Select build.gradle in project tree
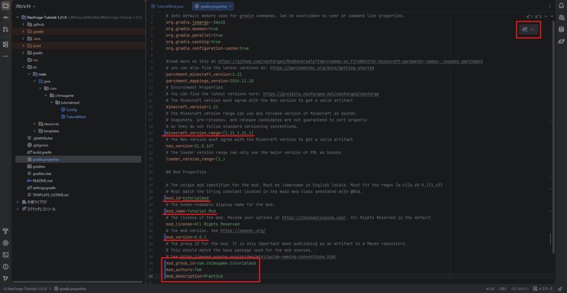Viewport: 567px width, 293px height. tap(43, 152)
